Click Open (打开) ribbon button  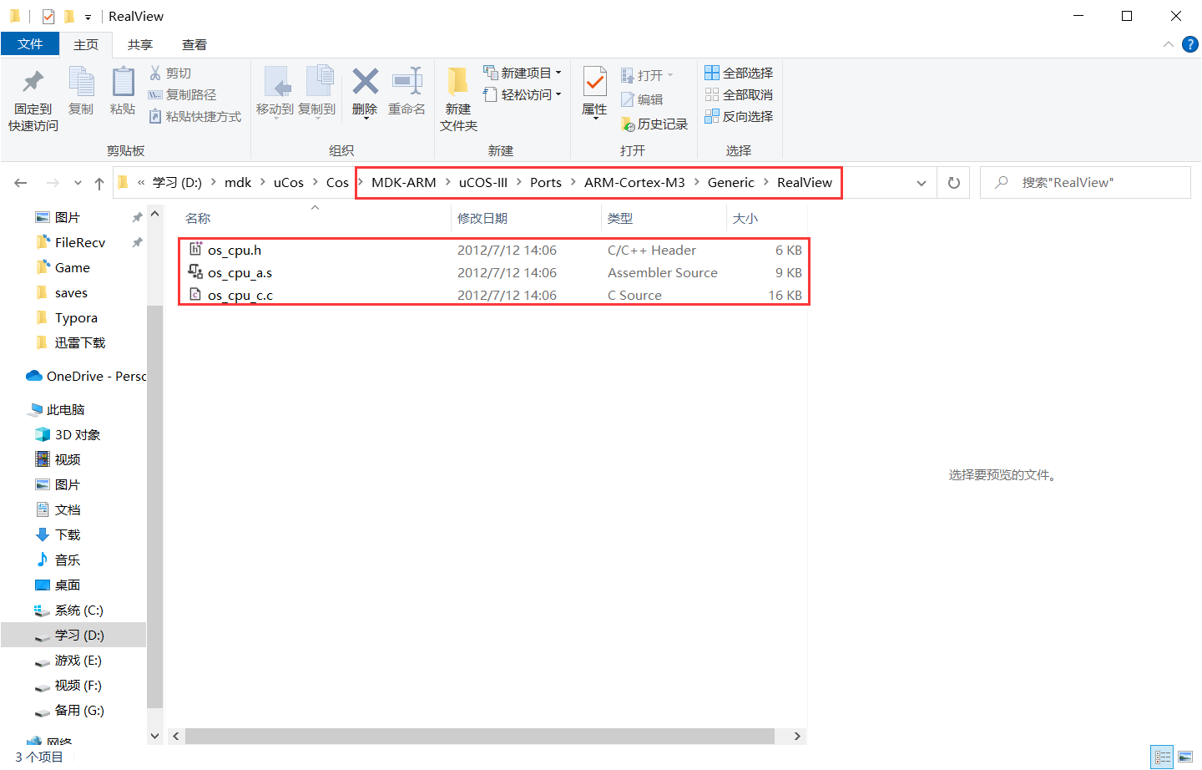point(647,75)
